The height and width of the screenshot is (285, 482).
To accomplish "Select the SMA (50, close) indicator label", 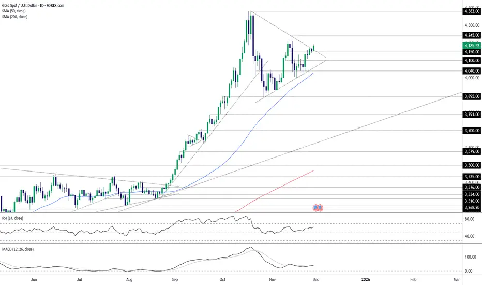I will (14, 11).
